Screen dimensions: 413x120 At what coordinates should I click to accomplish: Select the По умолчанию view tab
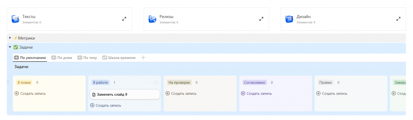30,58
